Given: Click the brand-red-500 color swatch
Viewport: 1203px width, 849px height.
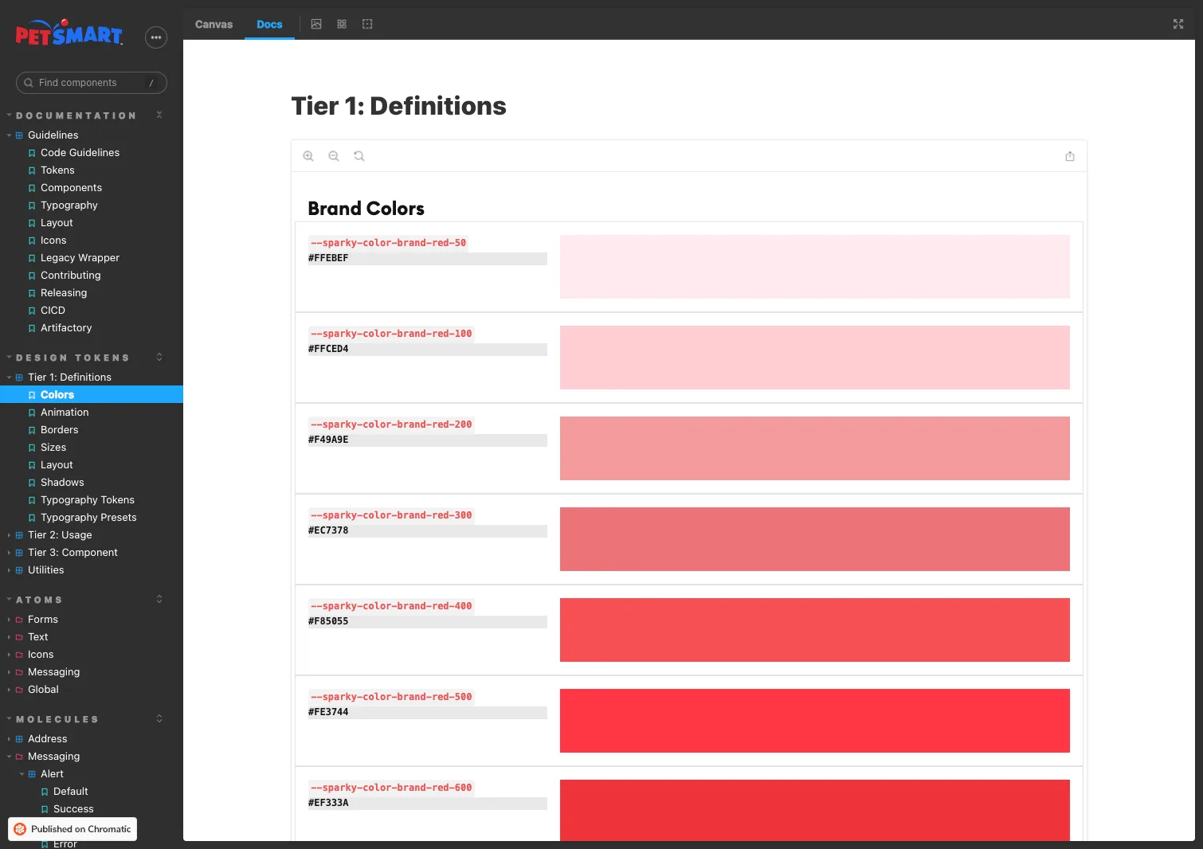Looking at the screenshot, I should 815,721.
